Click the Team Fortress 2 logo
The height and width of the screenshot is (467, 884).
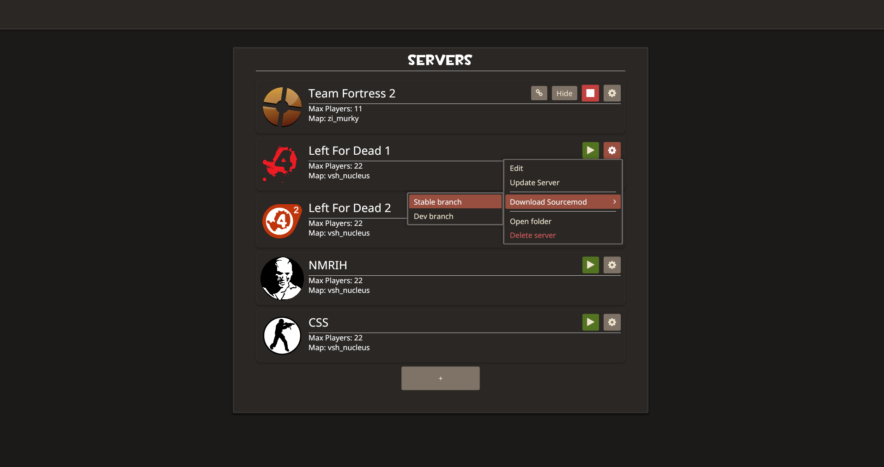coord(282,107)
